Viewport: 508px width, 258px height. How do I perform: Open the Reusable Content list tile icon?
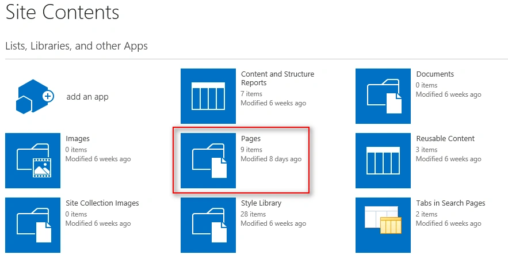click(383, 161)
